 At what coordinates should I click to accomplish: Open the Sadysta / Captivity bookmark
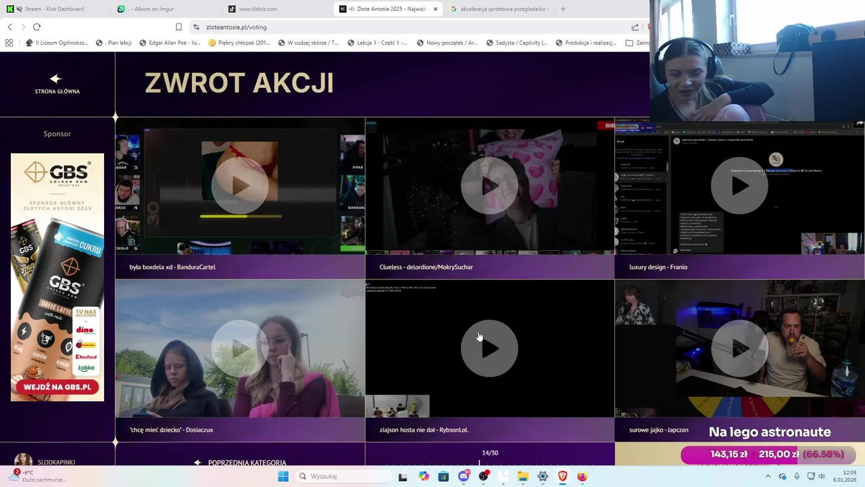pos(517,43)
